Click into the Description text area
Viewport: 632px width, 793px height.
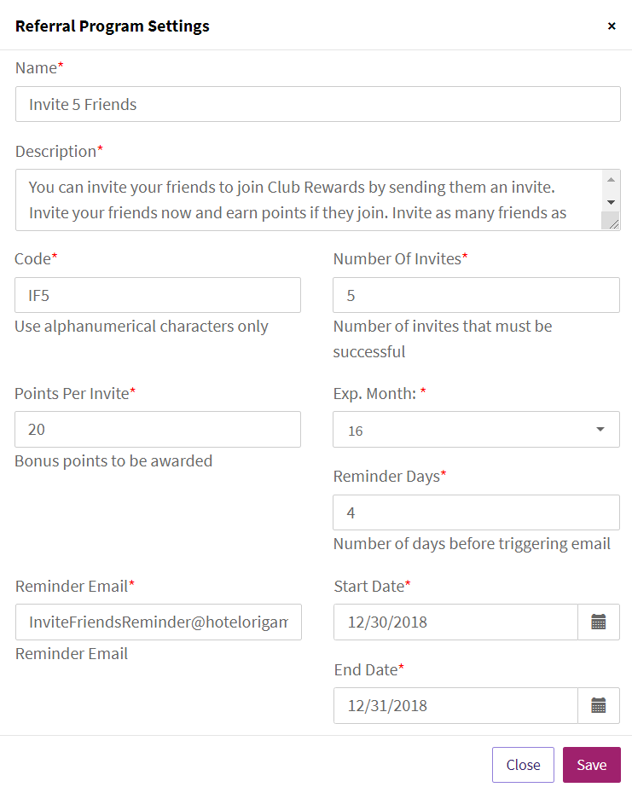pos(309,200)
